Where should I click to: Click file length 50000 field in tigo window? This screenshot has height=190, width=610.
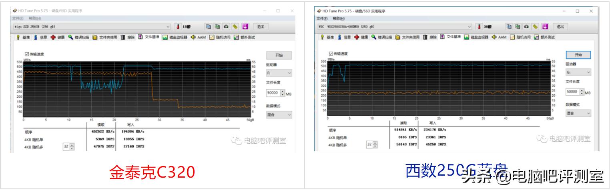(x=274, y=93)
